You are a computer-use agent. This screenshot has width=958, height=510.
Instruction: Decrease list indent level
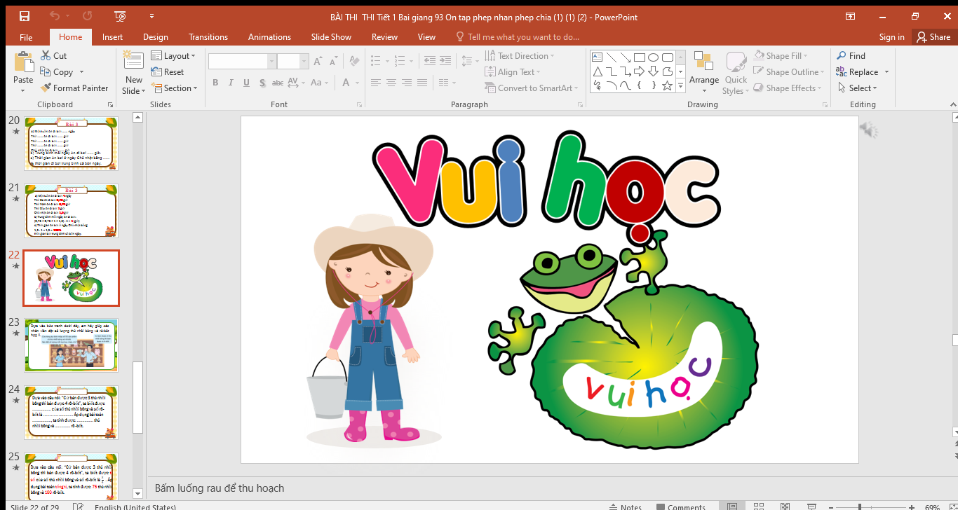click(x=429, y=61)
